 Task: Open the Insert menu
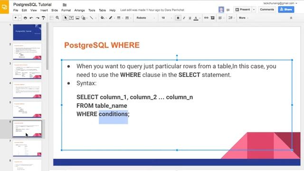tap(44, 10)
